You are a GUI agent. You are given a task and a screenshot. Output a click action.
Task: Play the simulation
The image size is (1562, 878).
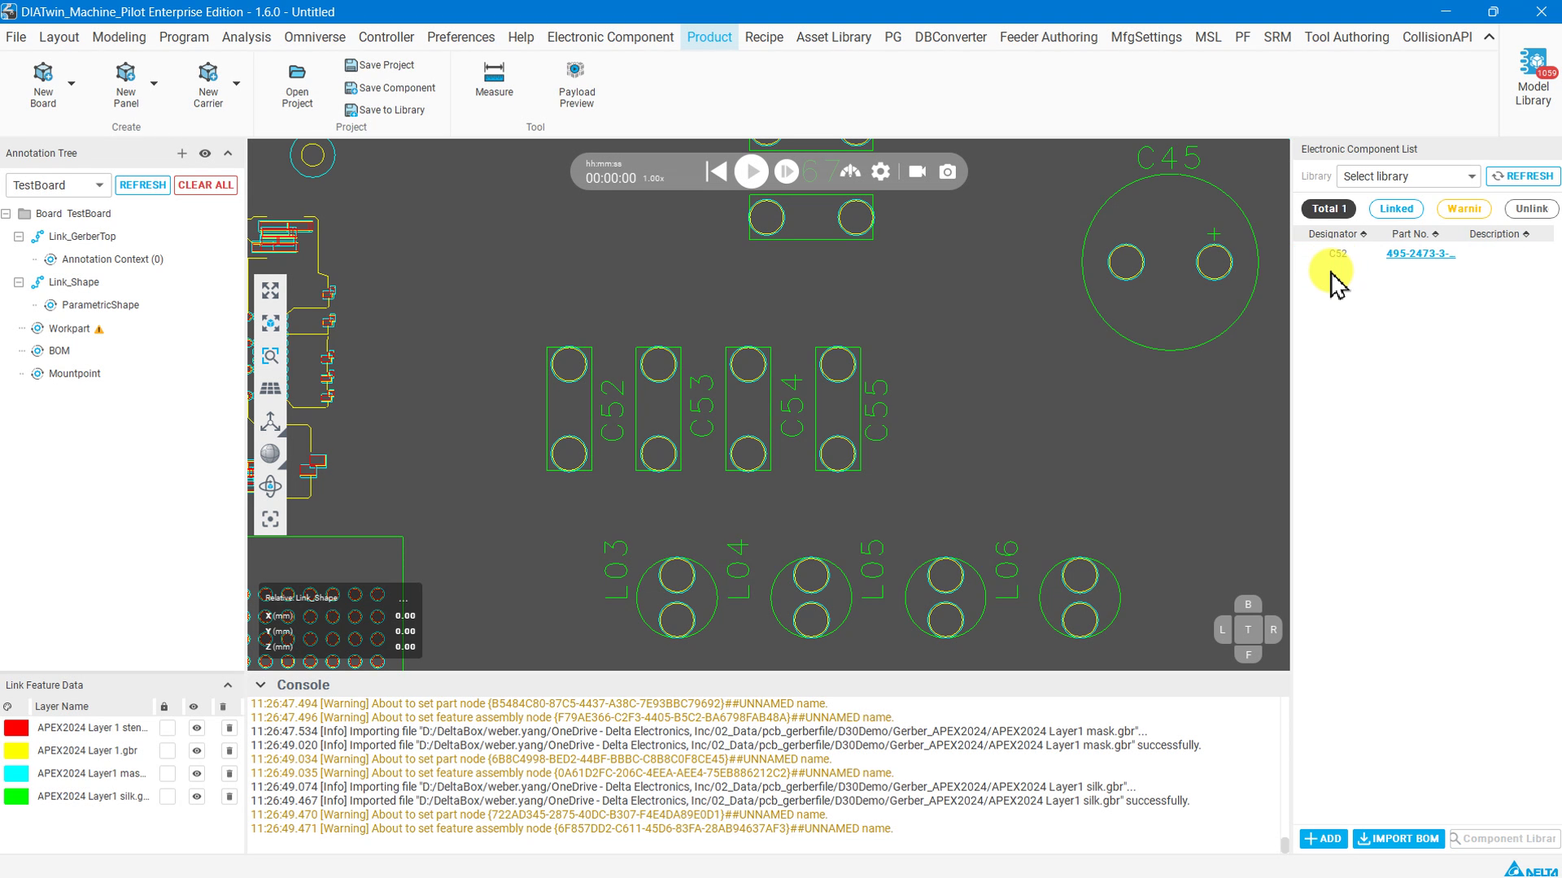point(751,172)
